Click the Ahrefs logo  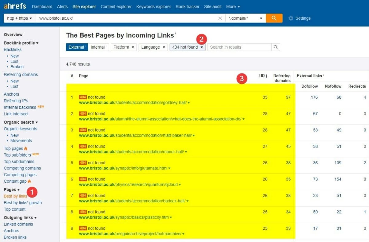click(15, 6)
